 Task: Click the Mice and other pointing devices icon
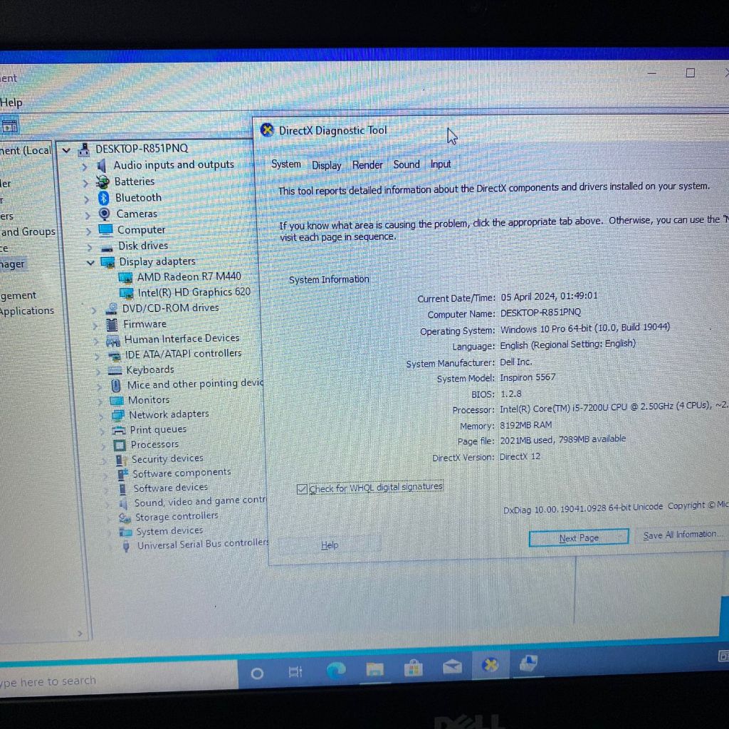[x=116, y=385]
